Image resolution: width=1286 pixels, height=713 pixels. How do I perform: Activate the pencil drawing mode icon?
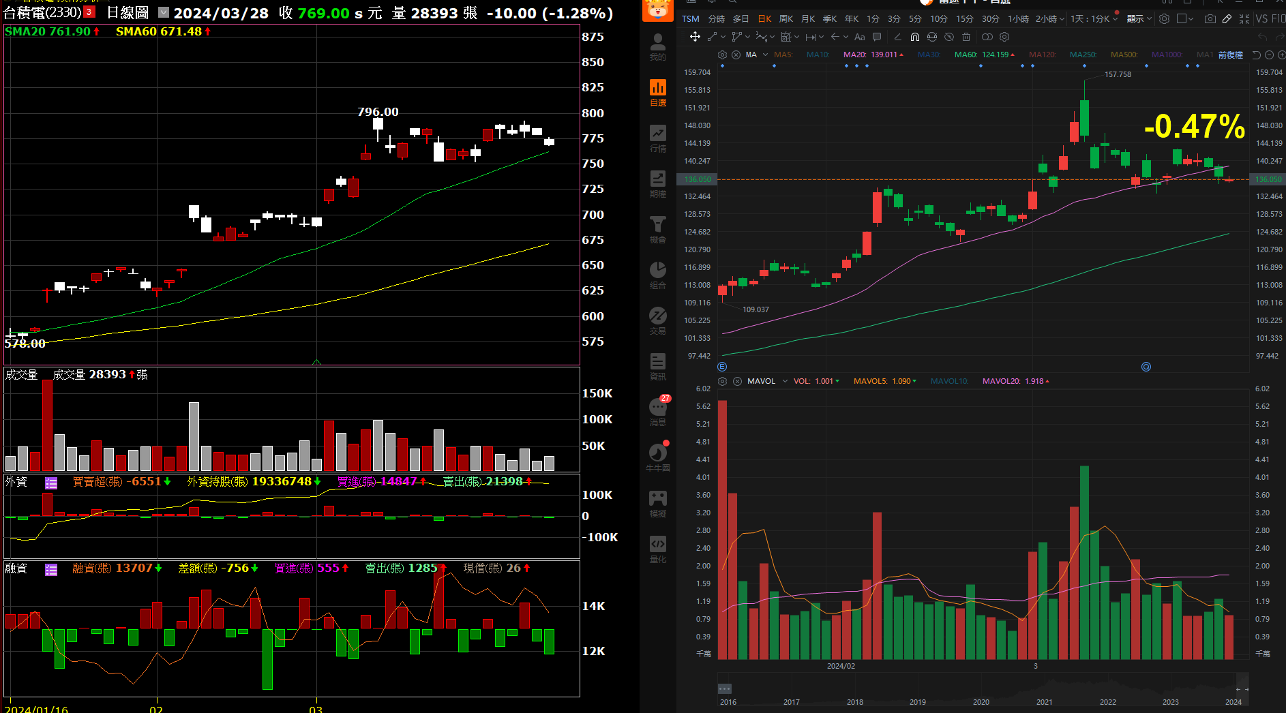(1227, 19)
